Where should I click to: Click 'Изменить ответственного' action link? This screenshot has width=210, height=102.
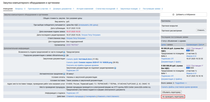[108, 97]
